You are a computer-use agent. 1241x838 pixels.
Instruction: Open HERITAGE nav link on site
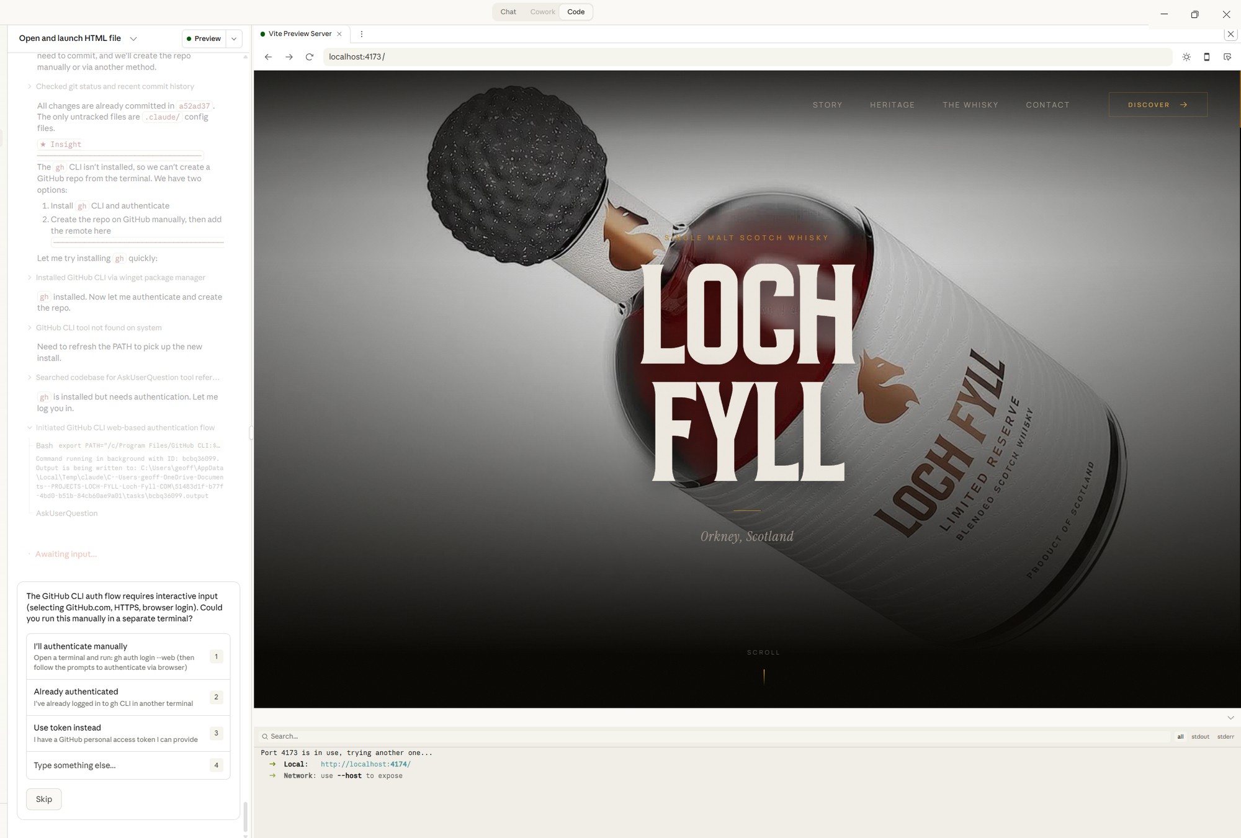coord(892,105)
